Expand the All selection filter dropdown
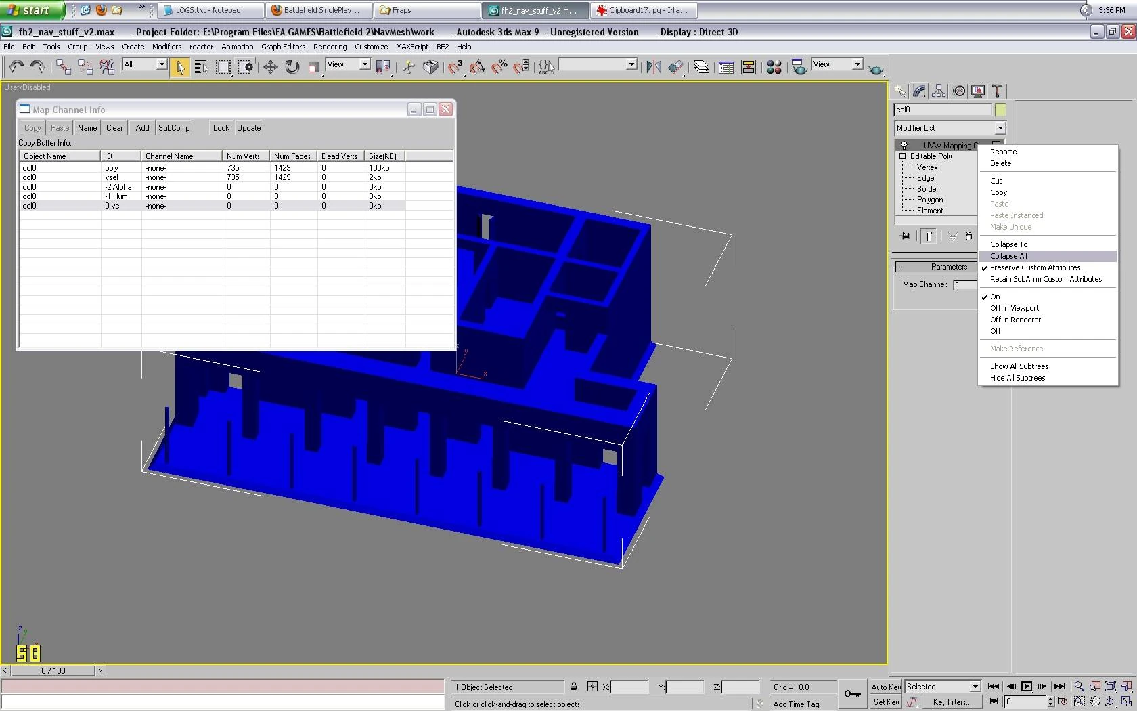Screen dimensions: 1137x711 (161, 64)
